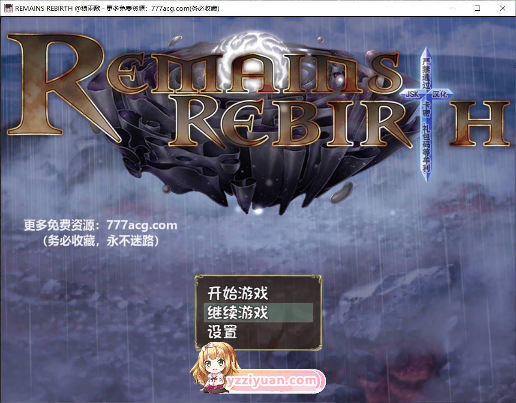Click the window title text REMAINS REBIRTH
Viewport: 516px width, 403px height.
point(44,9)
